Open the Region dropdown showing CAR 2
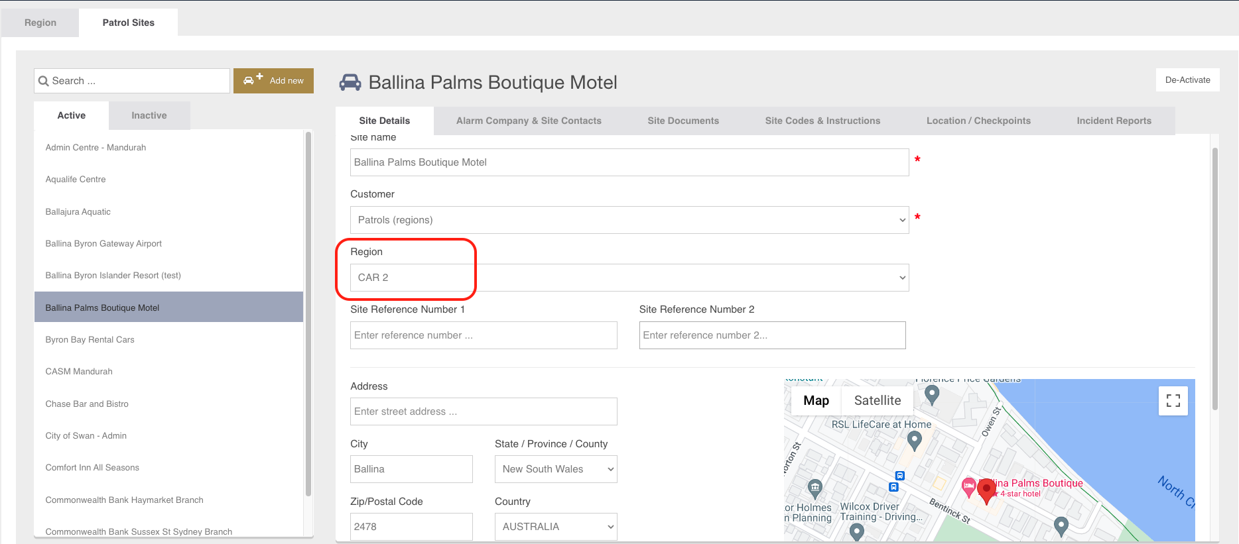The height and width of the screenshot is (544, 1239). point(629,278)
